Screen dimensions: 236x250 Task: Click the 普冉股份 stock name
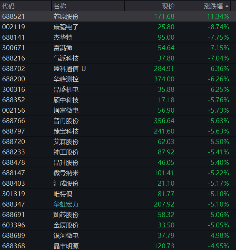click(66, 121)
